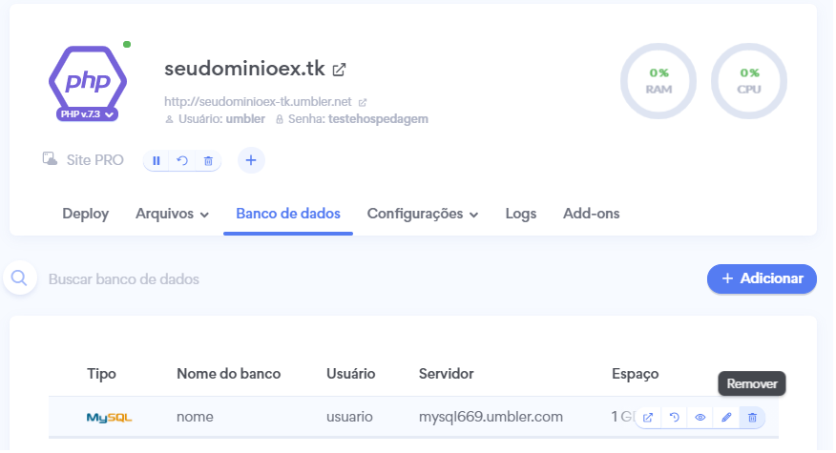Select the Banco de dados tab
836x453 pixels.
pos(288,214)
